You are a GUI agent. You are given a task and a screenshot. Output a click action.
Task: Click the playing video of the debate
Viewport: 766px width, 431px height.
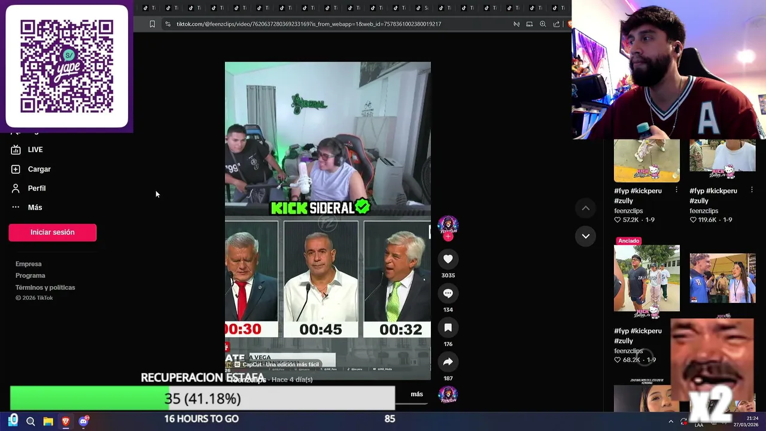(327, 221)
